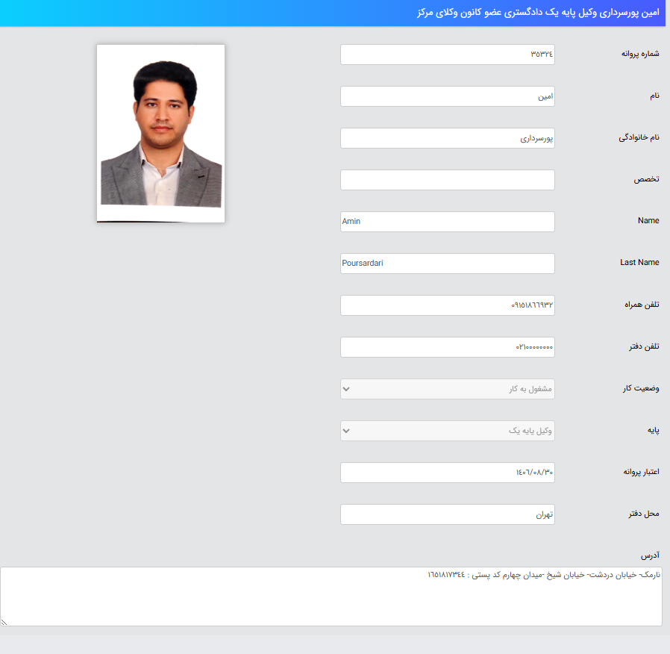The height and width of the screenshot is (654, 670).
Task: Open the وضعیت کار dropdown
Action: click(x=447, y=389)
